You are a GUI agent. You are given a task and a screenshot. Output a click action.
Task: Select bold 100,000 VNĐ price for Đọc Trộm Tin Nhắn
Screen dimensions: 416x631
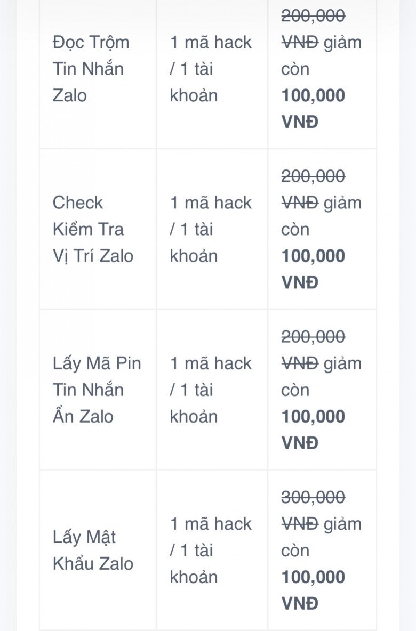coord(313,109)
